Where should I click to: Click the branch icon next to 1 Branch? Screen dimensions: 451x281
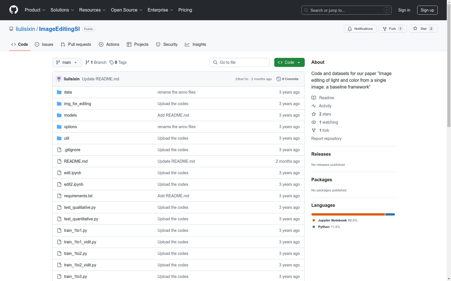pos(87,62)
